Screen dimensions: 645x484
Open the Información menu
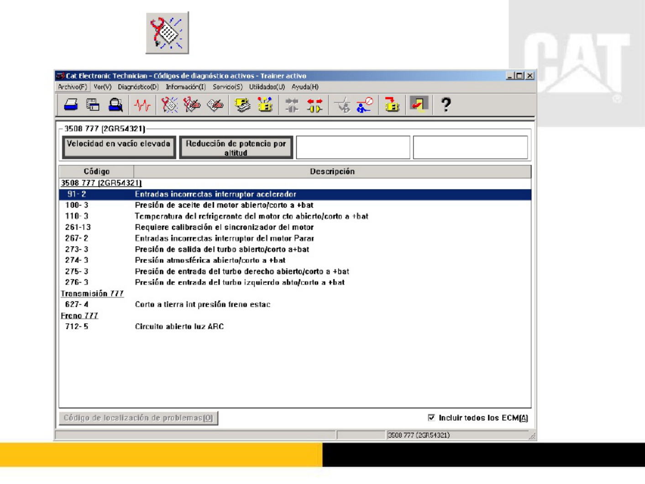pyautogui.click(x=185, y=87)
